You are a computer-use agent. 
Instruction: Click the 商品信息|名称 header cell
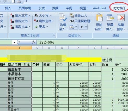click(19, 65)
